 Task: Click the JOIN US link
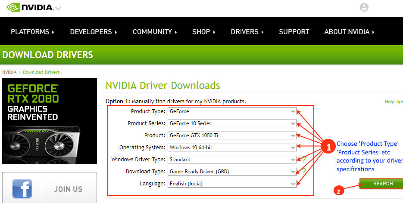[x=69, y=189]
